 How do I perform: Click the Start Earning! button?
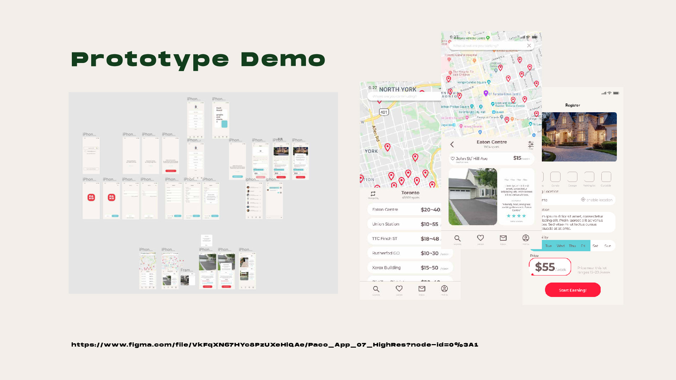(573, 290)
